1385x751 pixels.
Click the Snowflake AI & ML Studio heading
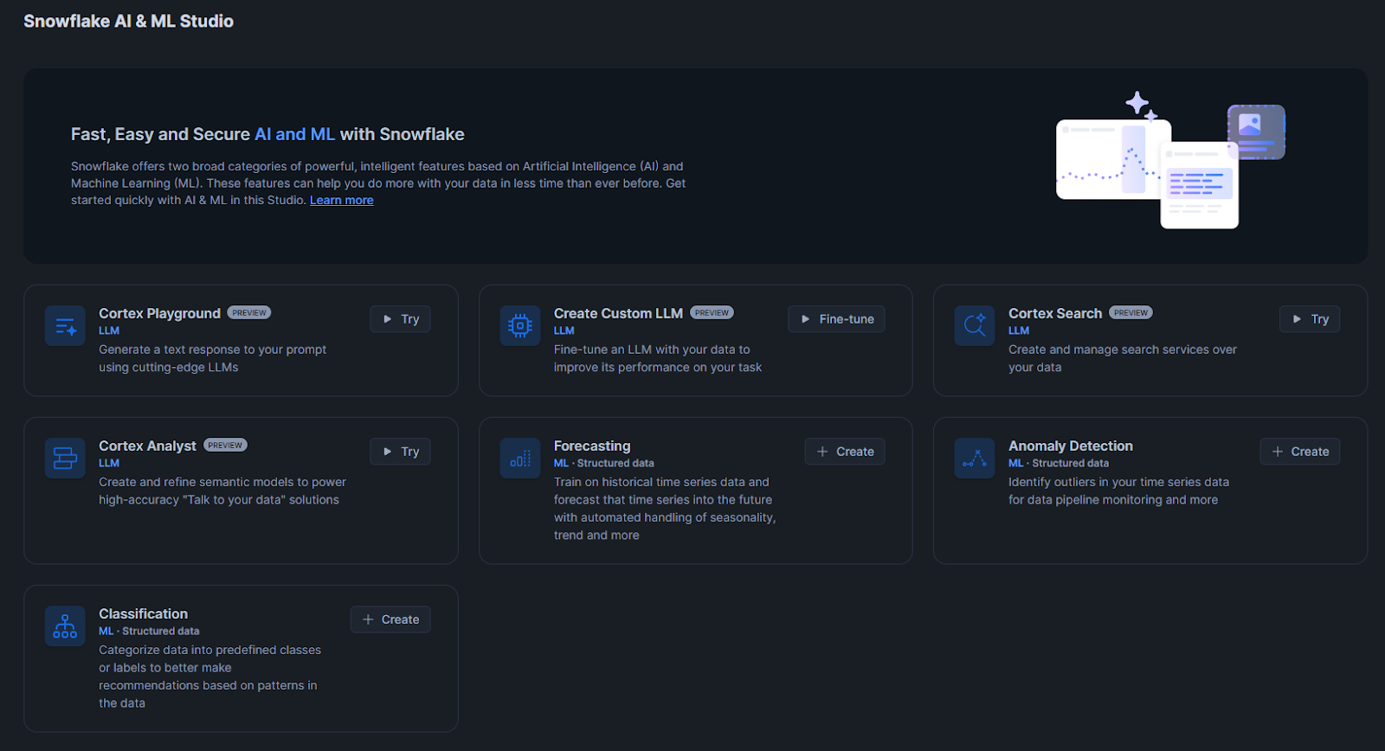pyautogui.click(x=128, y=21)
